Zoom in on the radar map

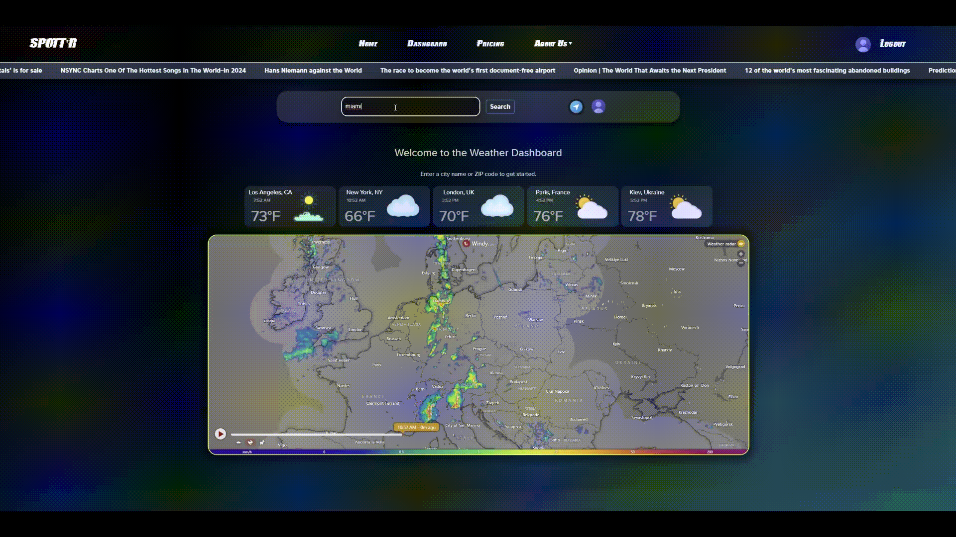[x=741, y=254]
